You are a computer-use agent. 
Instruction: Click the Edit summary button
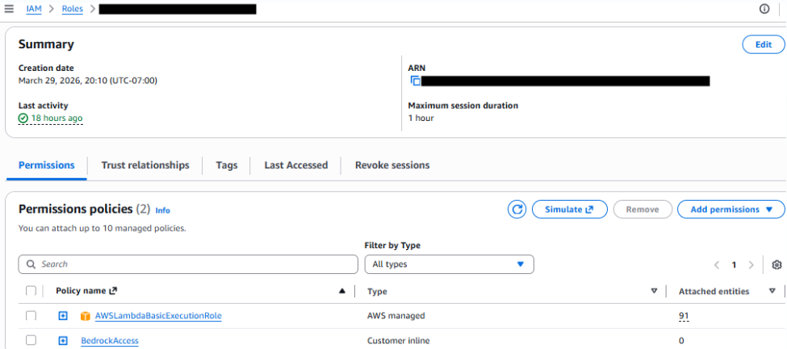(764, 44)
